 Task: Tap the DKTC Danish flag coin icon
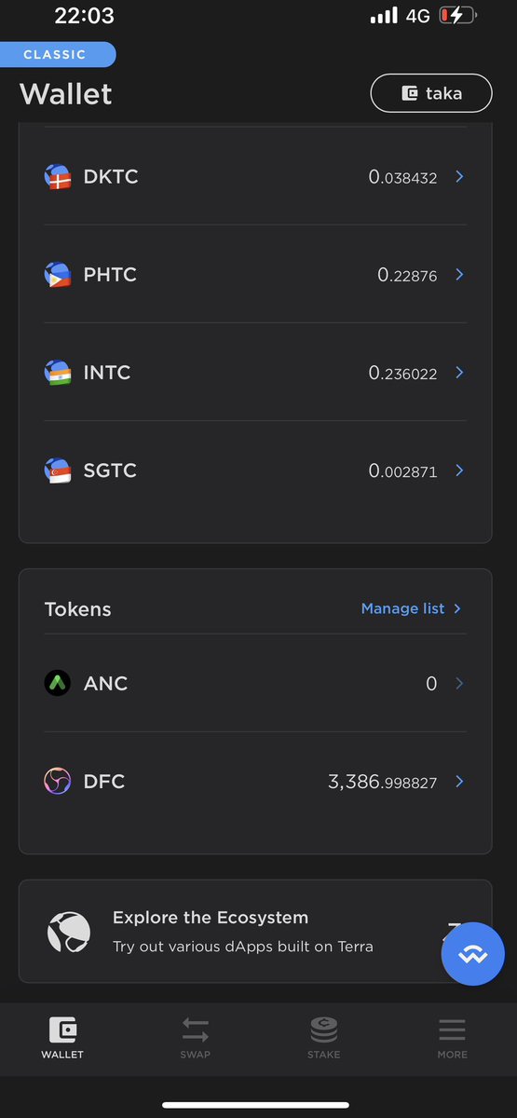click(x=58, y=177)
